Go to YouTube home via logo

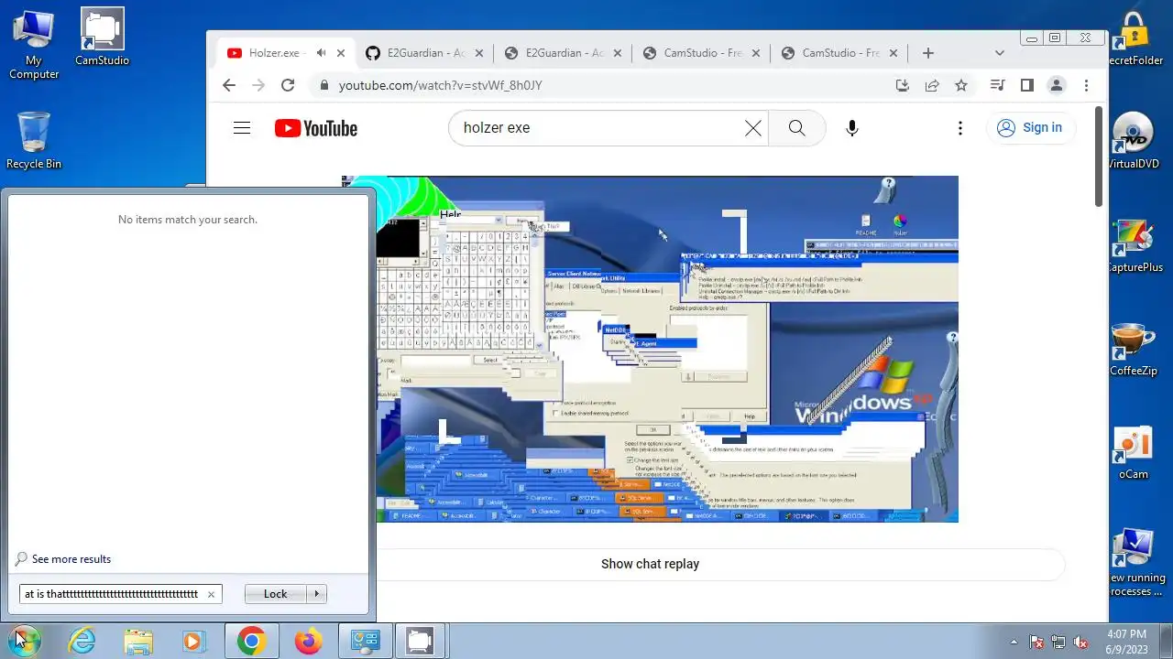tap(316, 128)
